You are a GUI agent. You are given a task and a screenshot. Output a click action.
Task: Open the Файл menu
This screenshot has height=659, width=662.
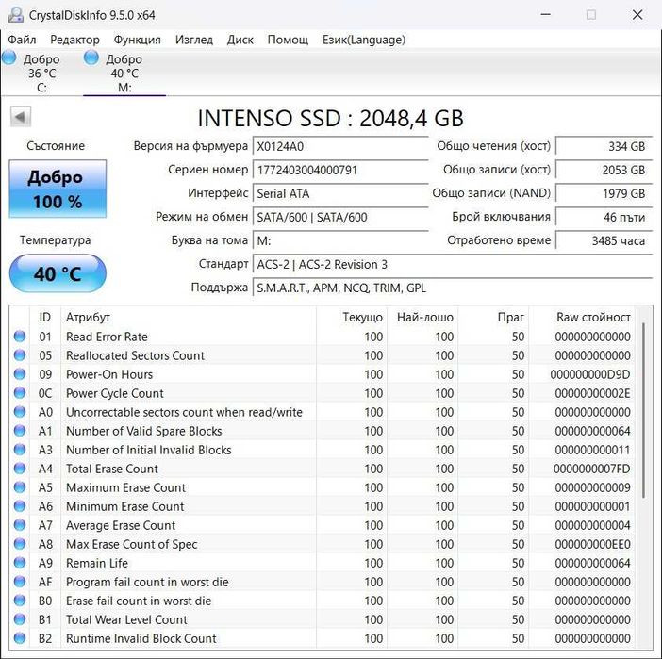(x=22, y=40)
